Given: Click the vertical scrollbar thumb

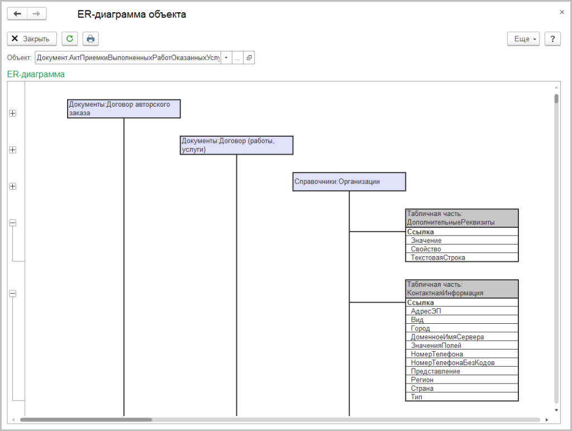Looking at the screenshot, I should tap(556, 99).
